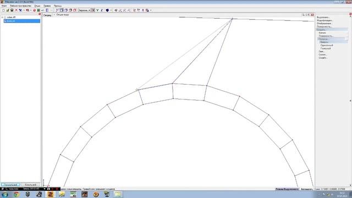Image resolution: width=352 pixels, height=198 pixels.
Task: Open the fifth menu bar item
Action: pyautogui.click(x=58, y=6)
